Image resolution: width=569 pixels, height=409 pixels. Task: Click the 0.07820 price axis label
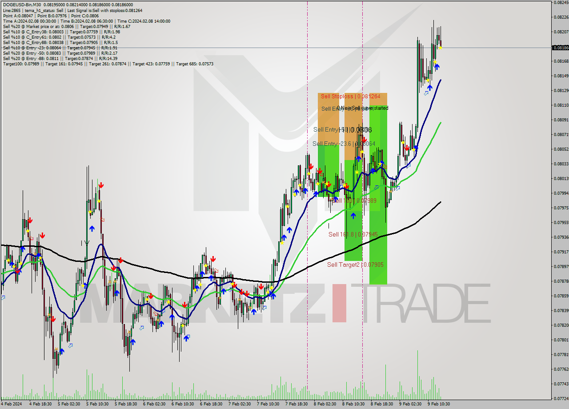point(561,325)
